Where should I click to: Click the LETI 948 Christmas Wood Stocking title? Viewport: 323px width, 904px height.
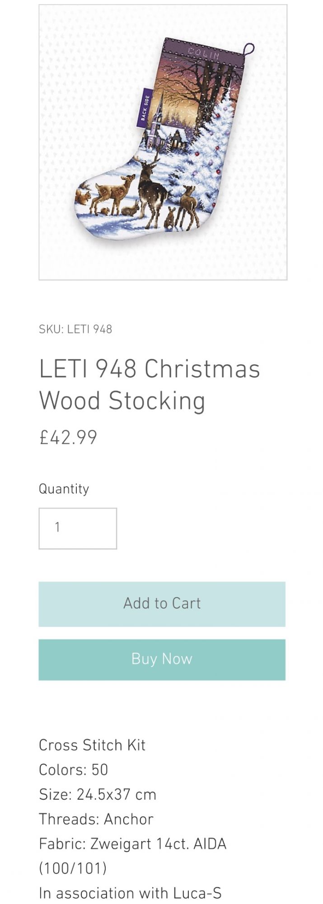(x=149, y=384)
